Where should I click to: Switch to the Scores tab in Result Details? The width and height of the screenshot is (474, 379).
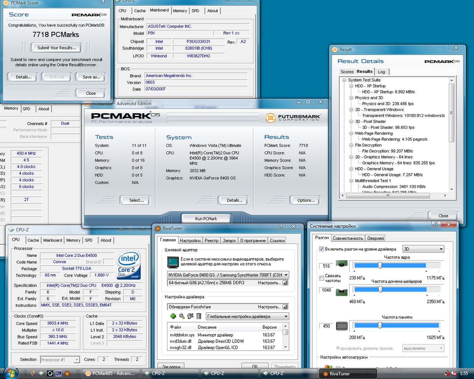(x=347, y=72)
